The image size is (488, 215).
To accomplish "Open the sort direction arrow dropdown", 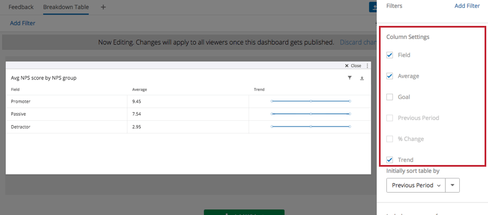I will coord(452,185).
